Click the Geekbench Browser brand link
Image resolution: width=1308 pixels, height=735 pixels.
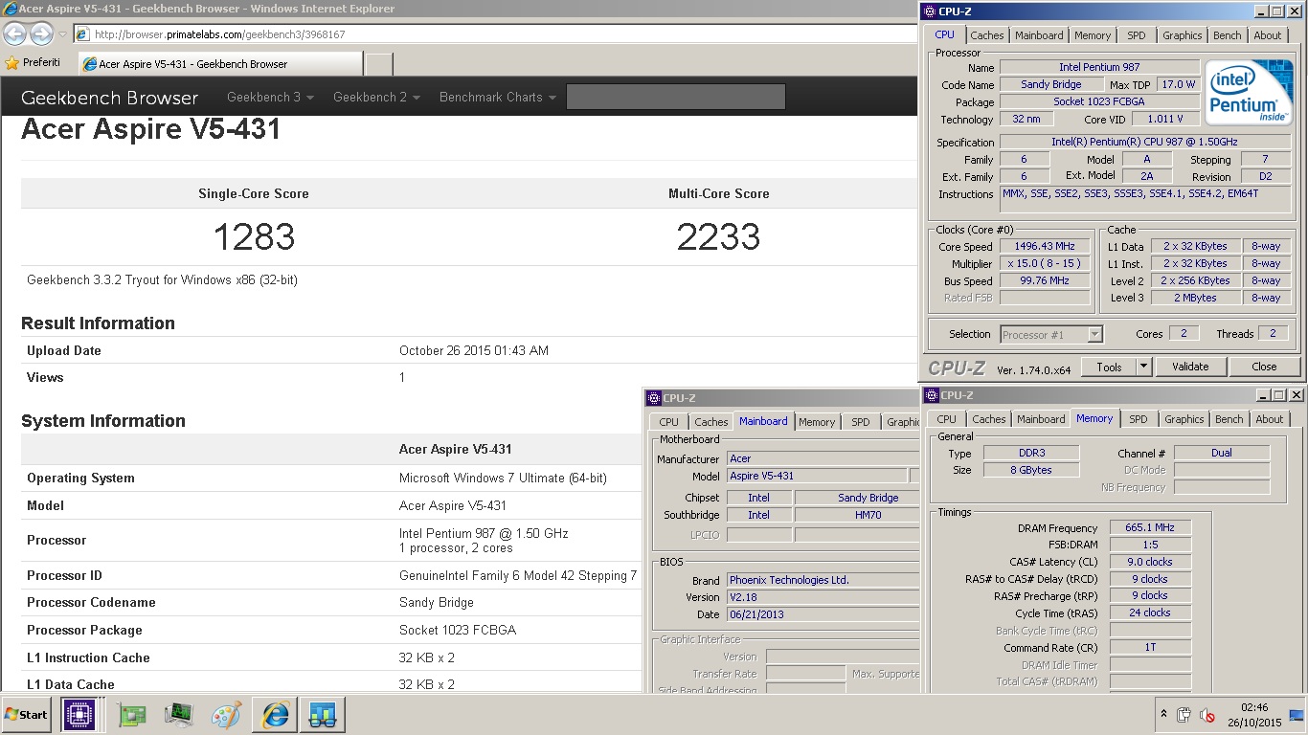[x=109, y=97]
